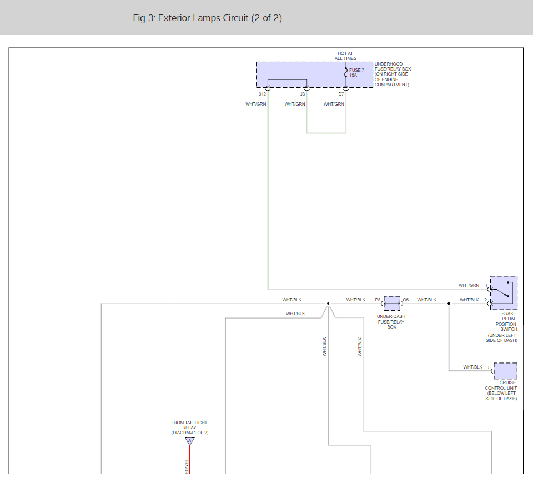The image size is (533, 482).
Task: Click the triangle connector A from taillight relay
Action: pyautogui.click(x=190, y=441)
